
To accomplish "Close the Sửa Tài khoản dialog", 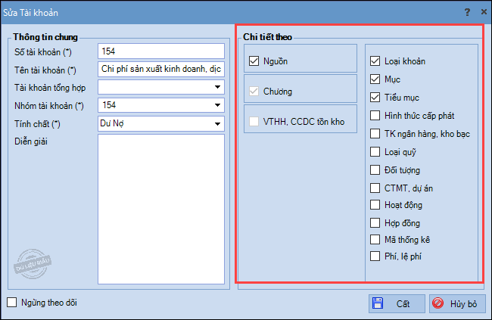I will (x=484, y=12).
